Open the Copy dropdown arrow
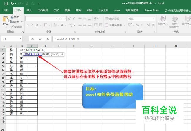Viewport: 191px width, 131px height. pyautogui.click(x=22, y=22)
